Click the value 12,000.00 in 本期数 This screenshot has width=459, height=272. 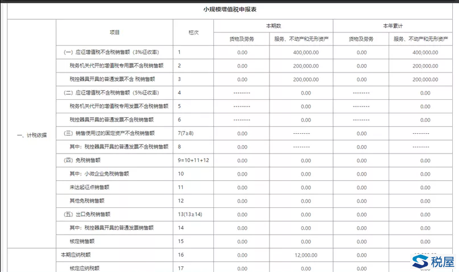click(306, 256)
